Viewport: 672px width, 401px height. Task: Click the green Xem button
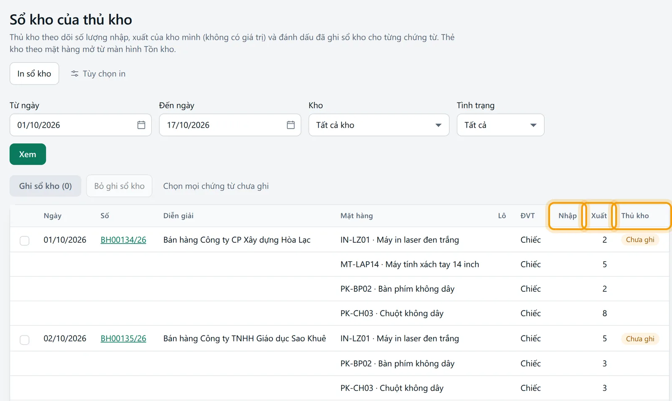(28, 155)
